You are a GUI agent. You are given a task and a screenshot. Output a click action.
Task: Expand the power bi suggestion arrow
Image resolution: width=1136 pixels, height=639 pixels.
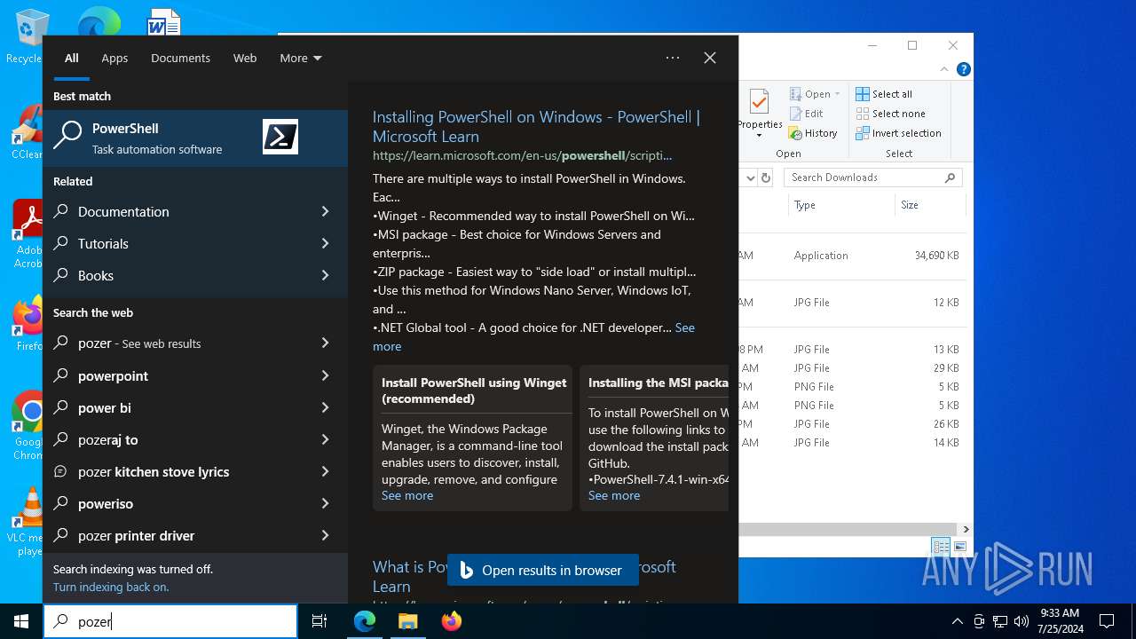[x=325, y=407]
